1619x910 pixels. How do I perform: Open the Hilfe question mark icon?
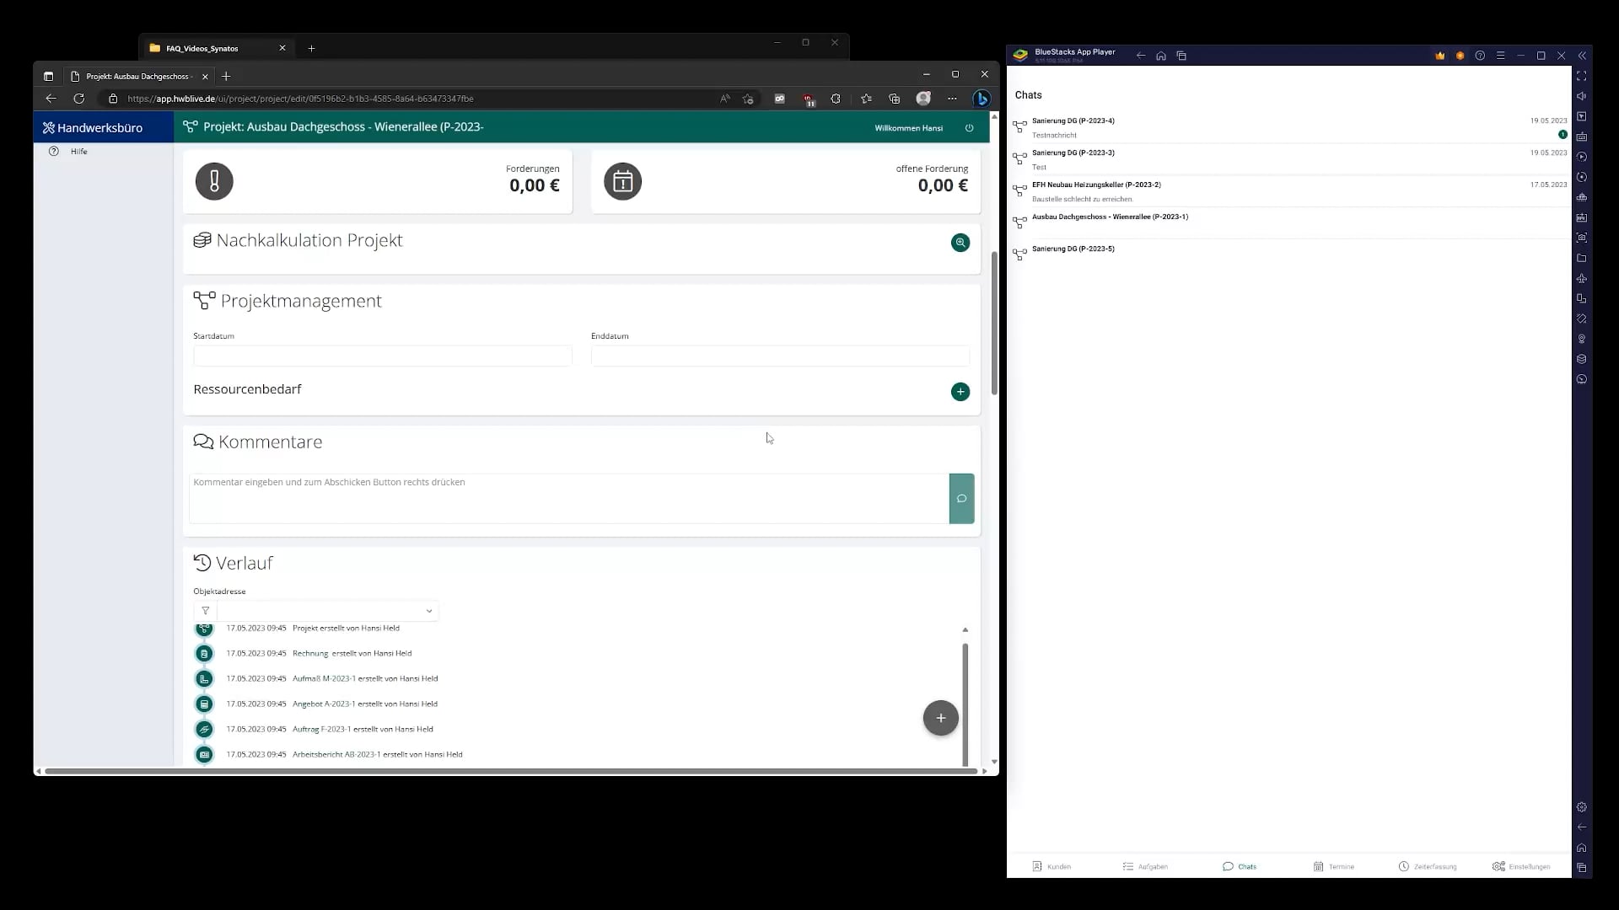[x=54, y=152]
